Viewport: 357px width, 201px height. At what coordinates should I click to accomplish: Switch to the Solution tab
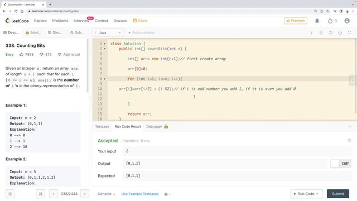click(x=33, y=32)
